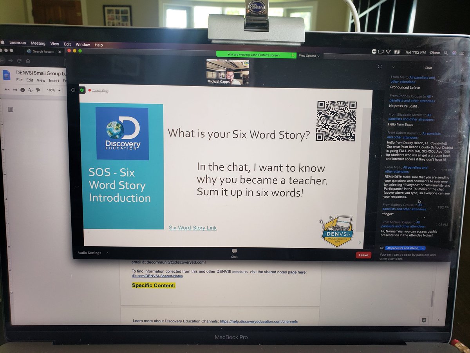Open the macOS Edit menu in menu bar
This screenshot has width=470, height=353.
tap(67, 44)
